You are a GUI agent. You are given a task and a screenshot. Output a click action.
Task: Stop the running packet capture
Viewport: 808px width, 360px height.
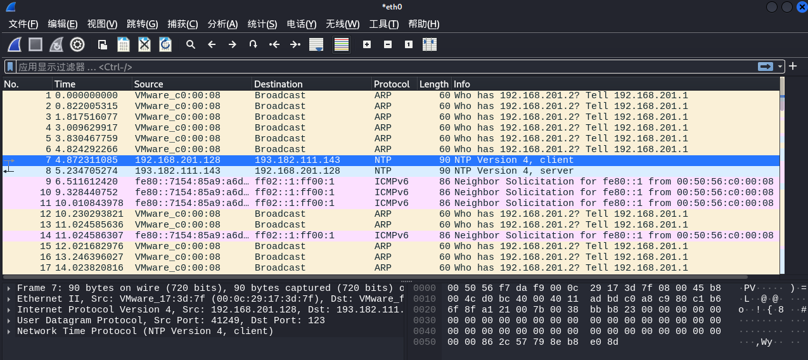click(x=35, y=44)
